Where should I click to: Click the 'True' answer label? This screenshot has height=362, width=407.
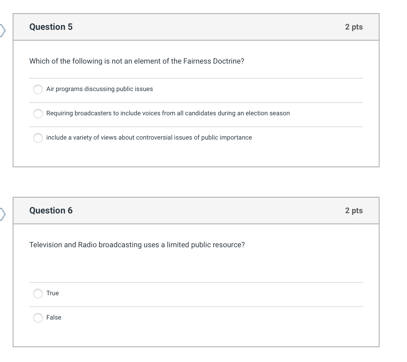pyautogui.click(x=53, y=293)
